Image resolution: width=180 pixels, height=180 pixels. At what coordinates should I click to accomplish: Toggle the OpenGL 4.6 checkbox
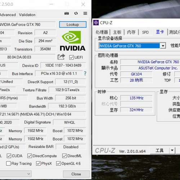point(58,163)
